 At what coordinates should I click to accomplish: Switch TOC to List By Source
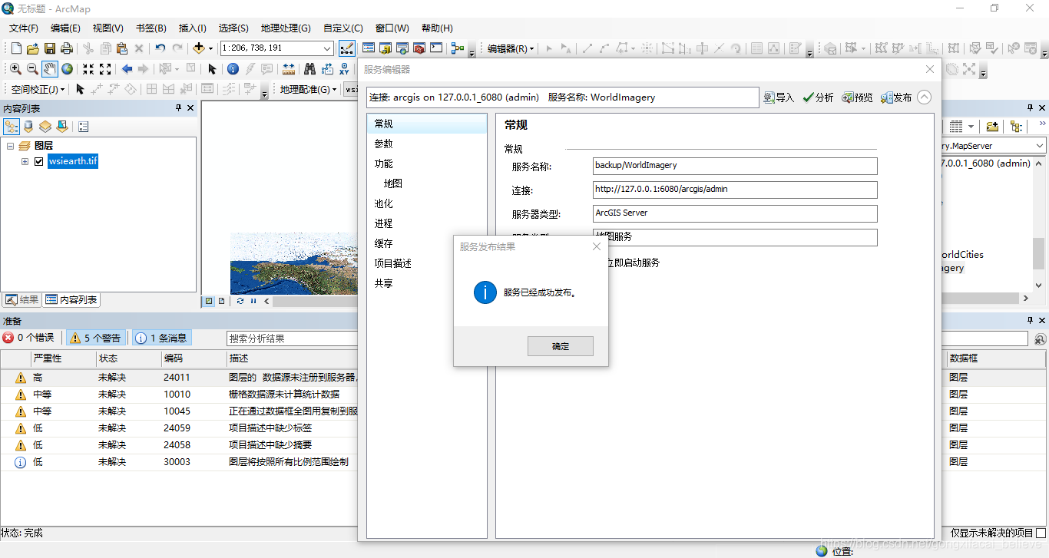28,126
